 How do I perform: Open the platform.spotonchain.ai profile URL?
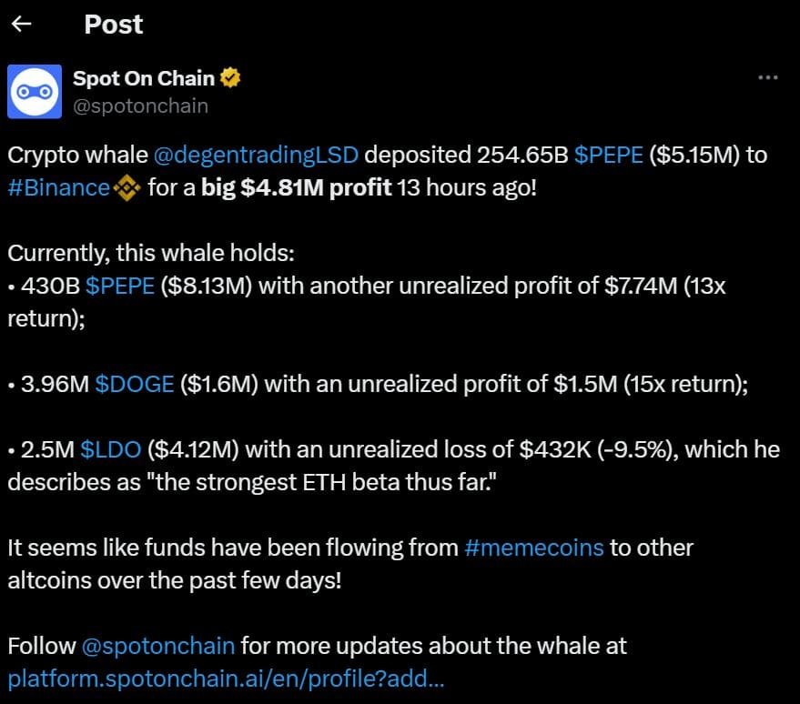pos(226,679)
